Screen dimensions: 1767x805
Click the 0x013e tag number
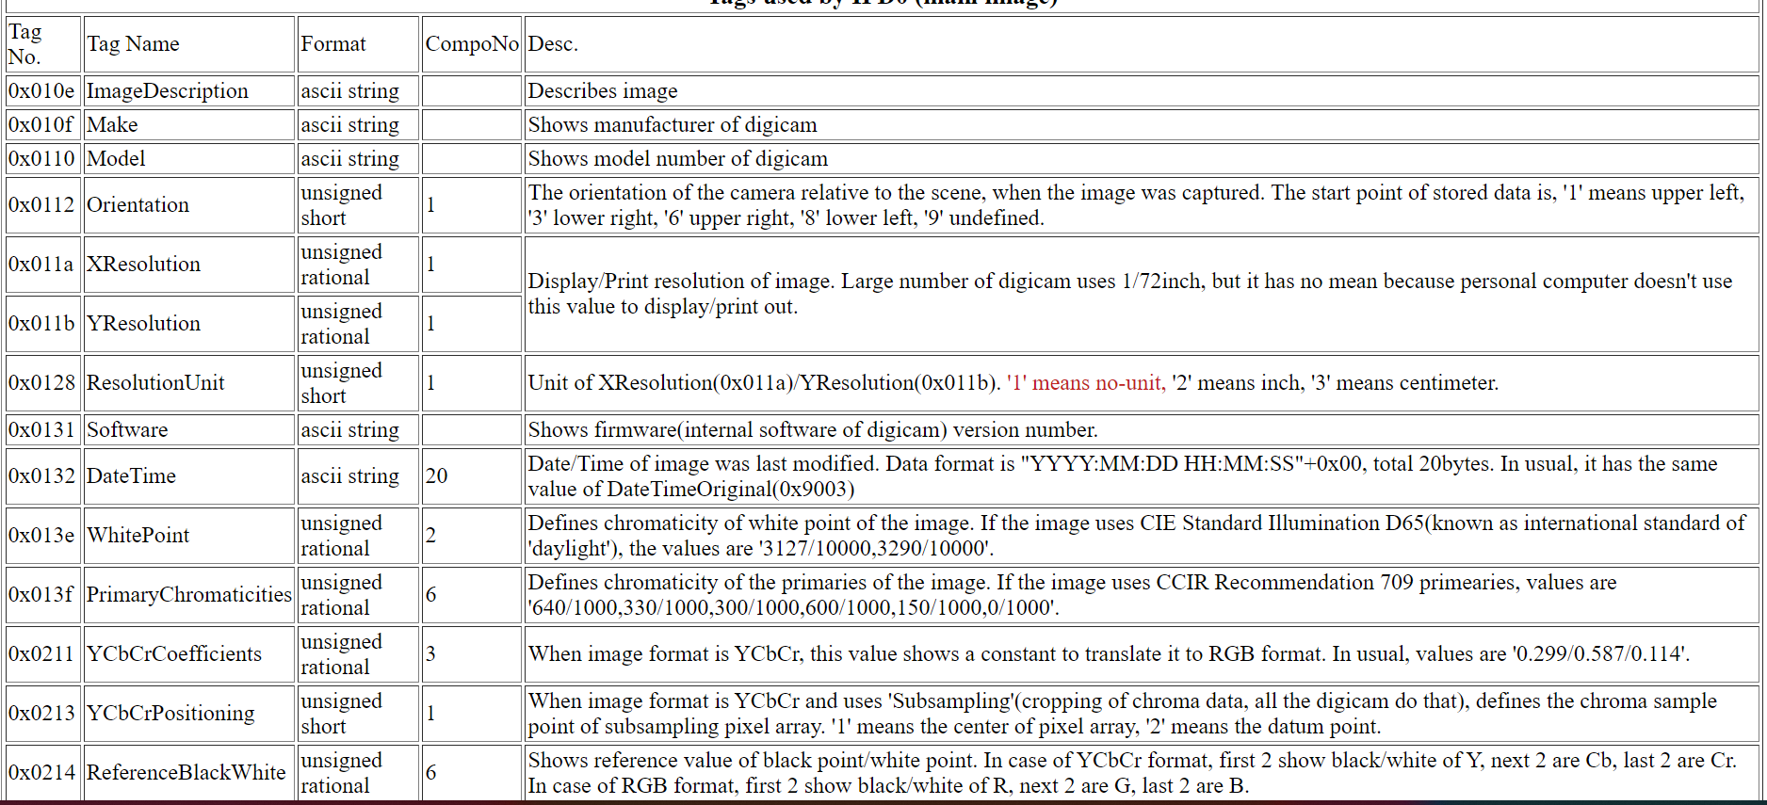click(41, 536)
